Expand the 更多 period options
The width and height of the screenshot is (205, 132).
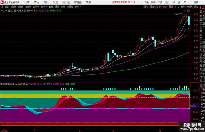pos(78,7)
